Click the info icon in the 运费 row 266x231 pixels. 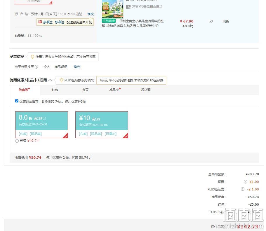245,182
